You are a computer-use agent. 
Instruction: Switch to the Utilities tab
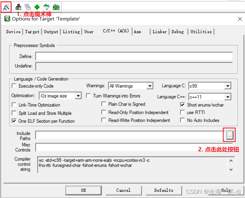tap(201, 32)
